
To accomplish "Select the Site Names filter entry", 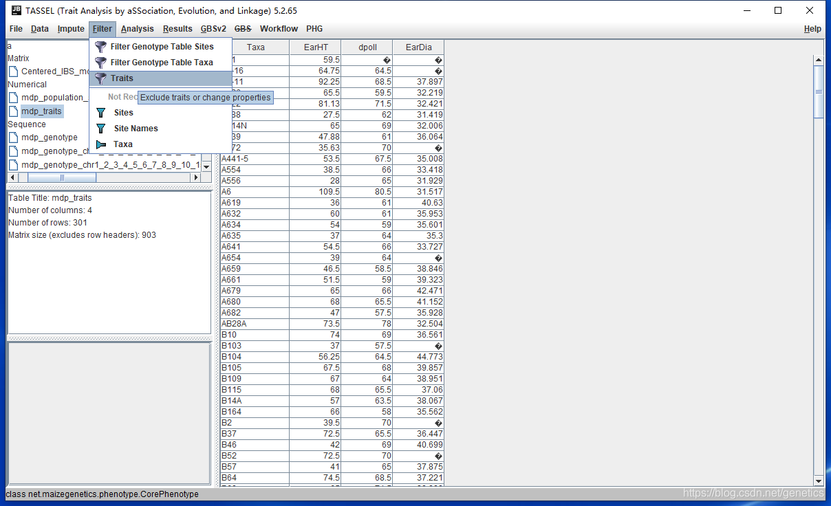I will click(x=160, y=129).
